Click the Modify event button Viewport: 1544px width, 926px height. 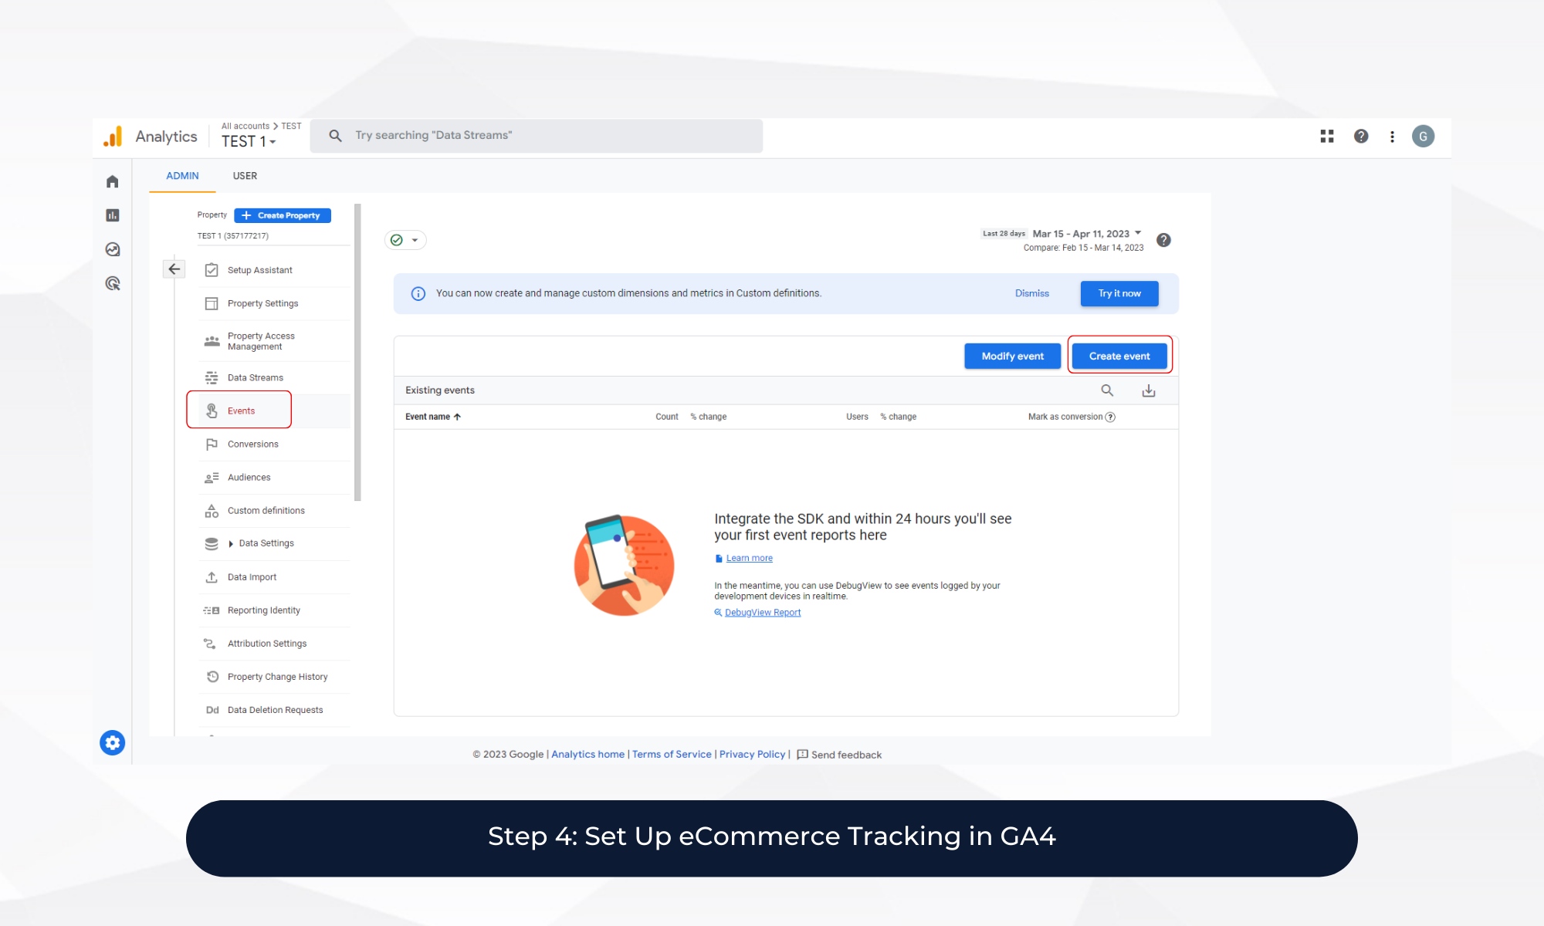[1012, 356]
